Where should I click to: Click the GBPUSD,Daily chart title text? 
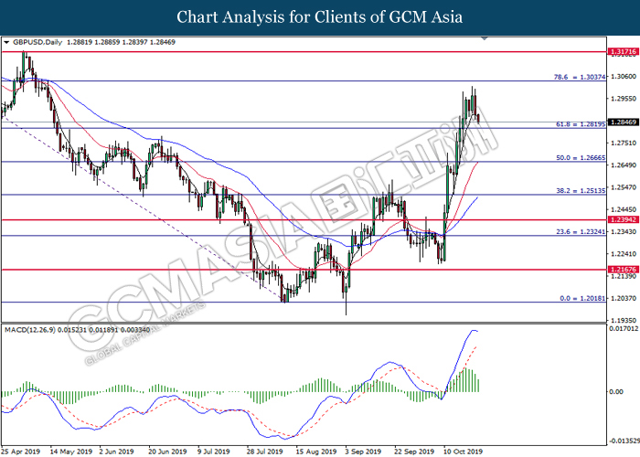(x=37, y=42)
